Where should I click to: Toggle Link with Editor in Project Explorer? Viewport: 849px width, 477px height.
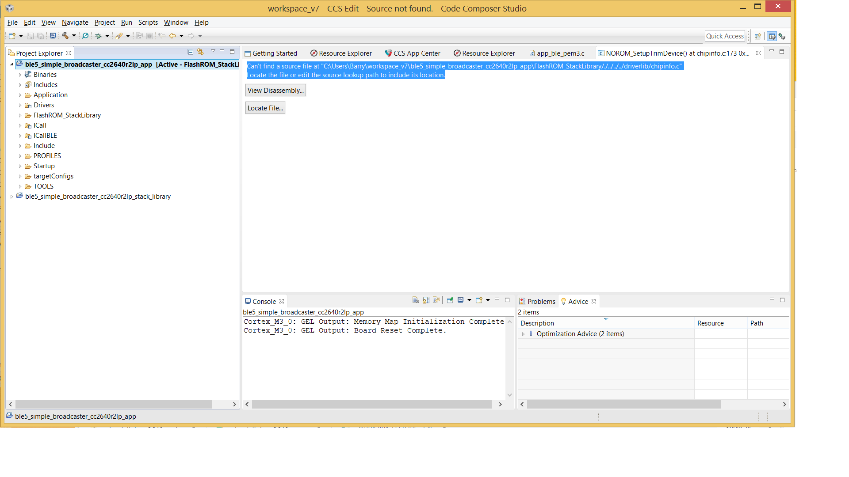click(201, 52)
